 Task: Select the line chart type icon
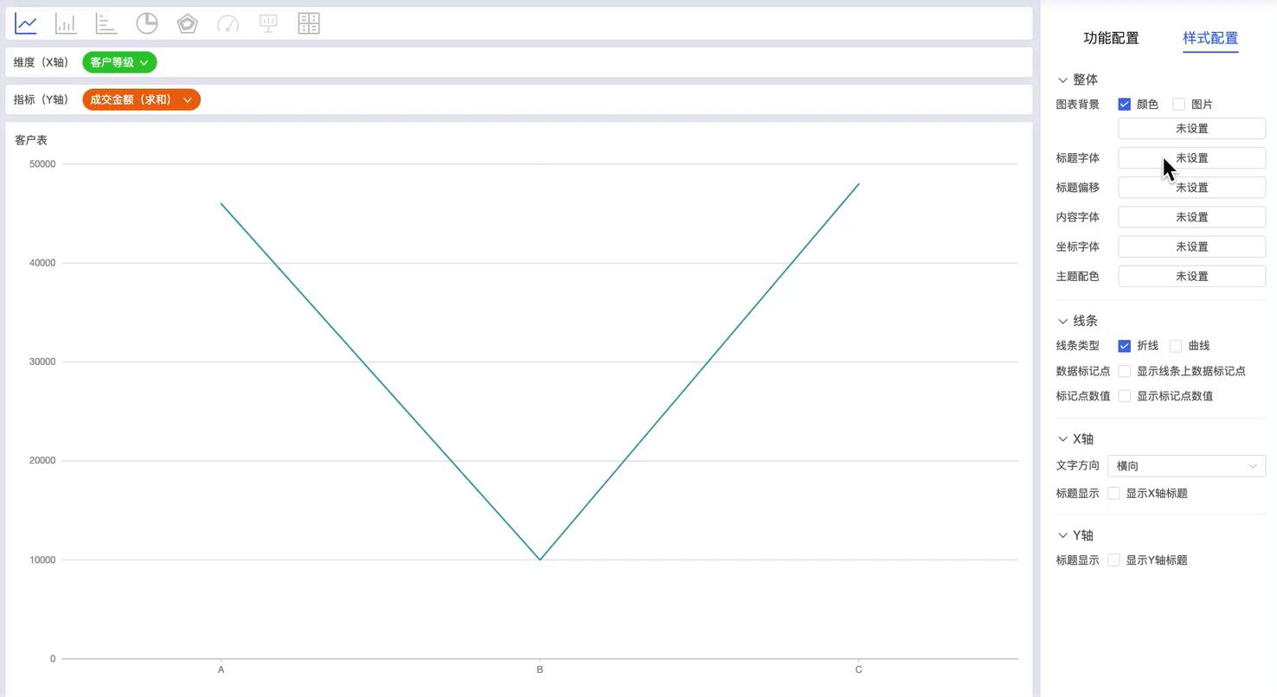pos(26,24)
